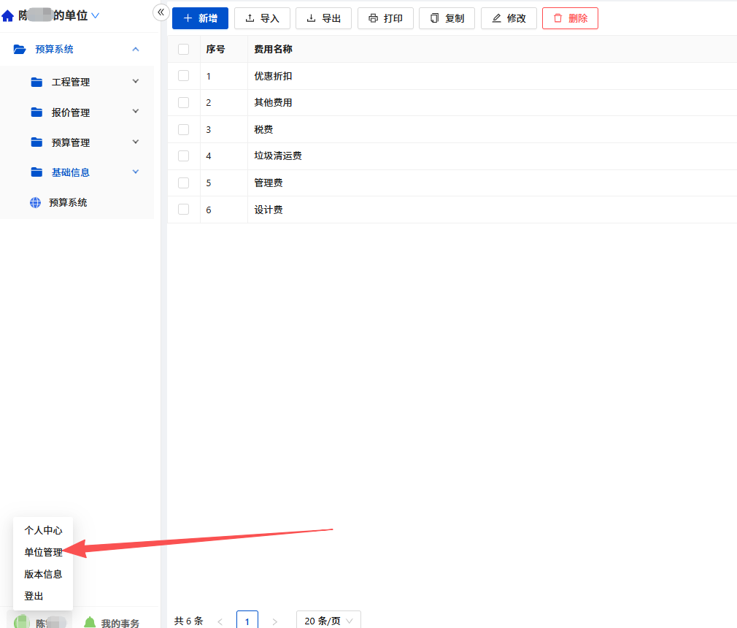This screenshot has height=628, width=737.
Task: Expand the 预算管理 menu chevron
Action: [x=136, y=142]
